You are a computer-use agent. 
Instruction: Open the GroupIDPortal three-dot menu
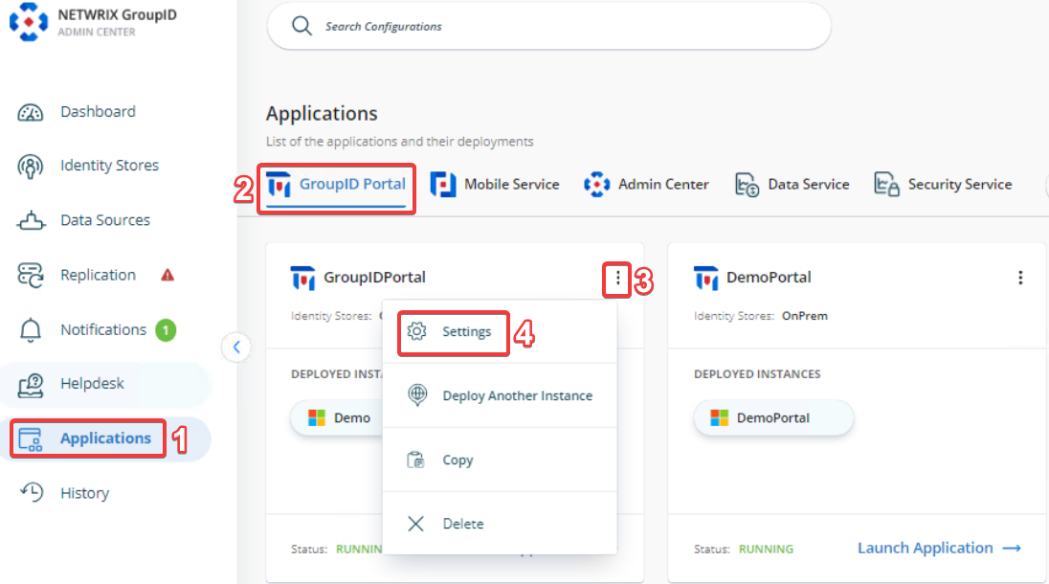[x=618, y=279]
